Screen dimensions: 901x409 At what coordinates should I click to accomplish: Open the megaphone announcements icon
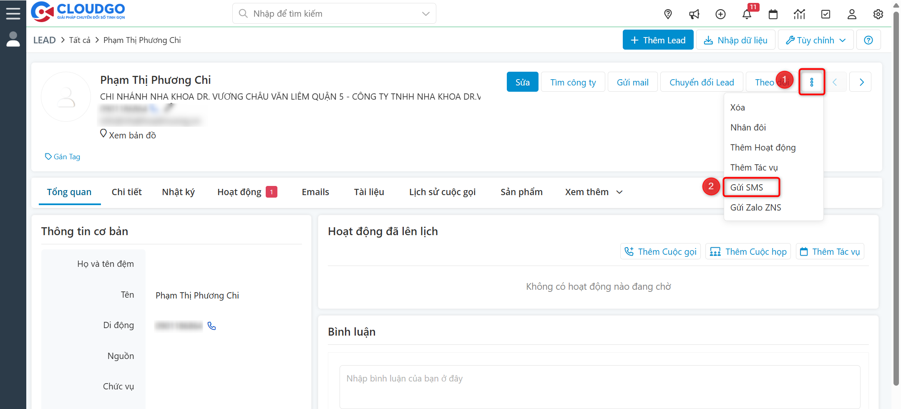tap(694, 14)
